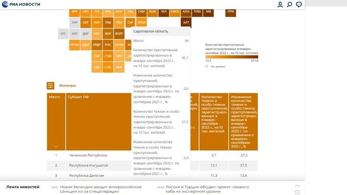
Task: Click Республика Ингушетия in the table
Action: pyautogui.click(x=88, y=166)
